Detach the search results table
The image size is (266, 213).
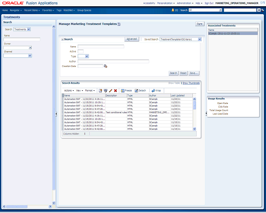140,91
